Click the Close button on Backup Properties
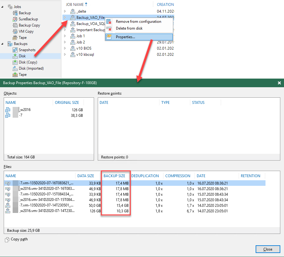The height and width of the screenshot is (257, 284). pos(268,249)
